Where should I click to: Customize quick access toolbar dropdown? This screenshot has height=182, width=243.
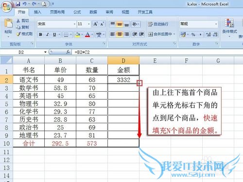[x=53, y=4]
